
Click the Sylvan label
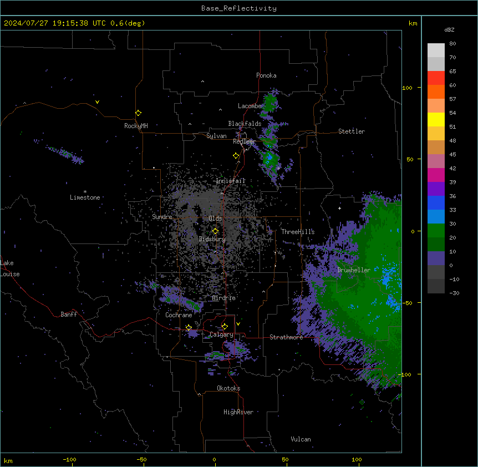tap(216, 136)
